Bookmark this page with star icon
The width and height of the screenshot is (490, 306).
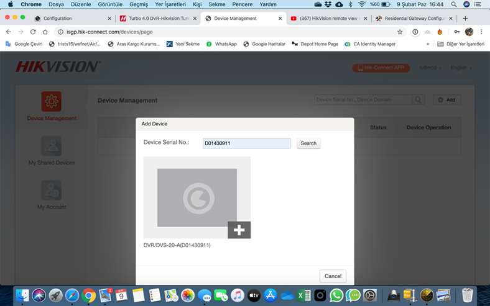(x=400, y=32)
